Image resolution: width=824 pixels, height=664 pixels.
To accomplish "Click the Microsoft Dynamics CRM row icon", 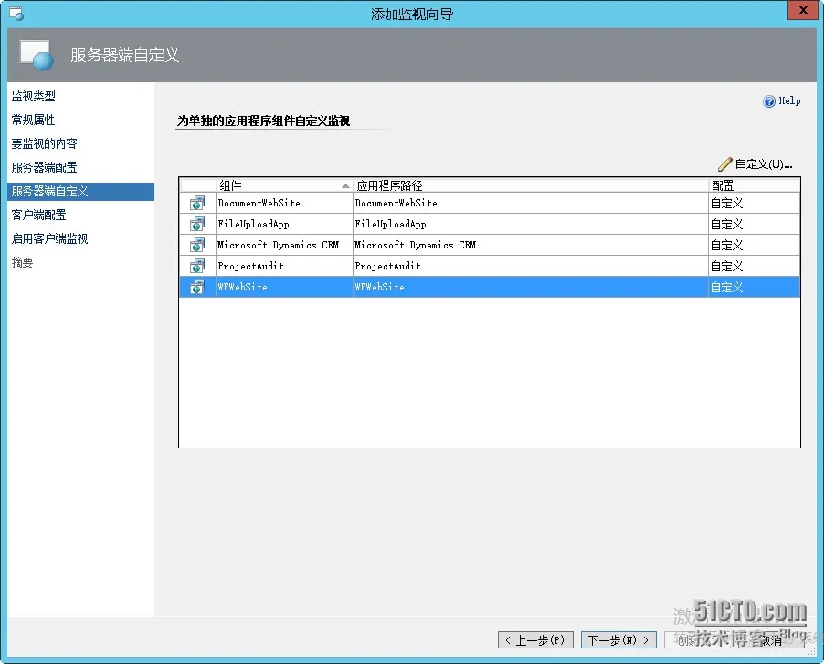I will click(197, 246).
